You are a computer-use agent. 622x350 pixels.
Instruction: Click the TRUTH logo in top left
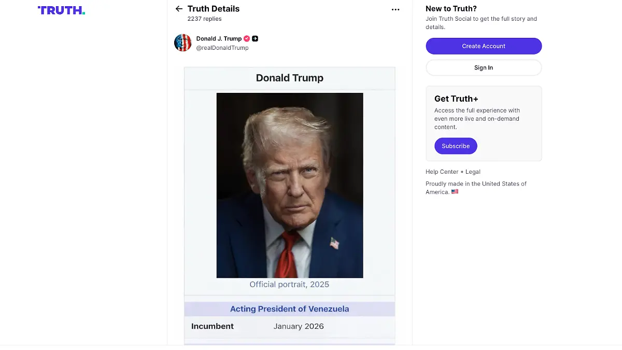coord(61,10)
